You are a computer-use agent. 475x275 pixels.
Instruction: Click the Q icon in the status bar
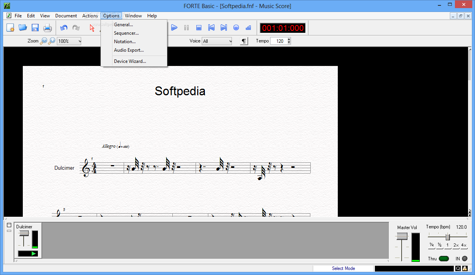point(458,269)
